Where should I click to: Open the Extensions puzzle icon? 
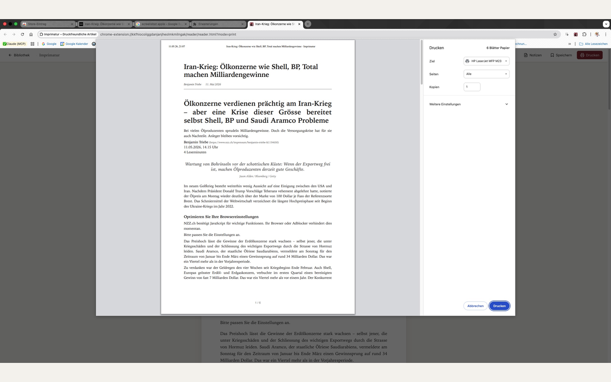[584, 34]
